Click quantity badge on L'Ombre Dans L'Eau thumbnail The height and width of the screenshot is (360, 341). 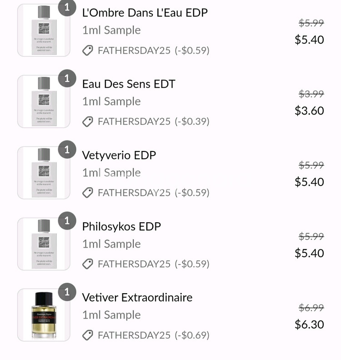click(67, 8)
